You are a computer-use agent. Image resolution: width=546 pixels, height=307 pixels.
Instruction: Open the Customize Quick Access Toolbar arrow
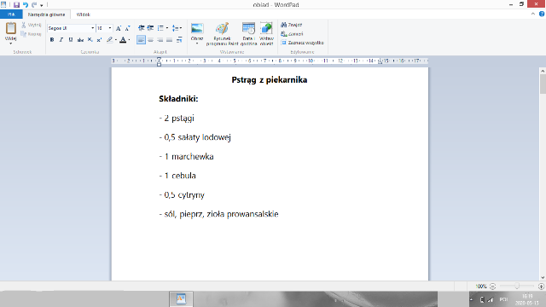pyautogui.click(x=42, y=5)
